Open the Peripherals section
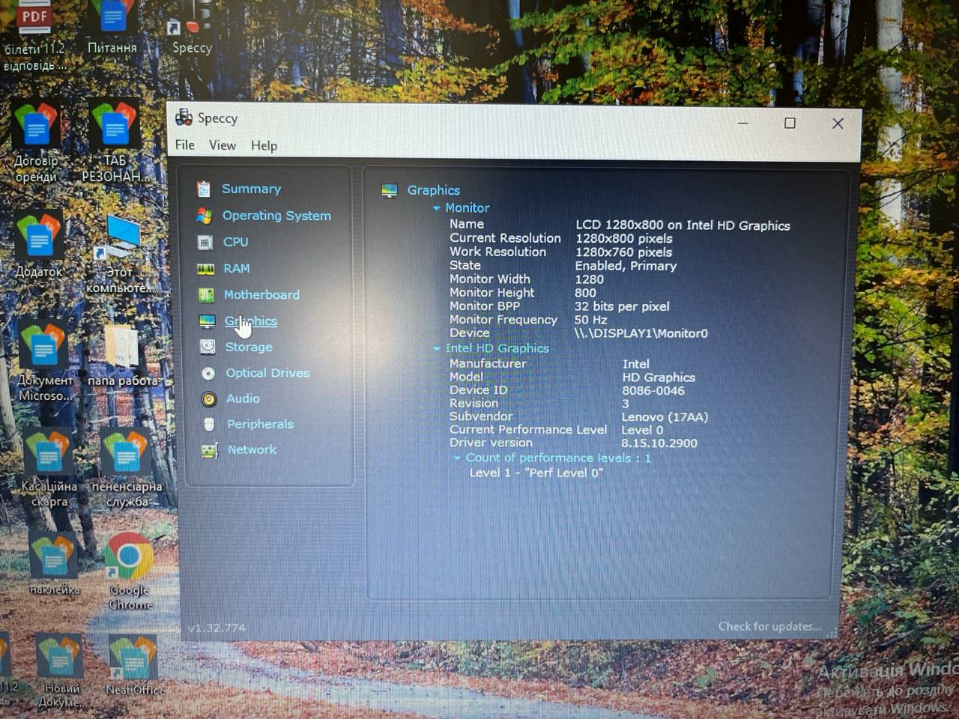The image size is (959, 719). (x=260, y=425)
